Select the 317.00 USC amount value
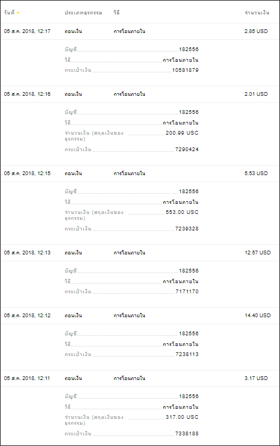This screenshot has width=280, height=446. 182,417
